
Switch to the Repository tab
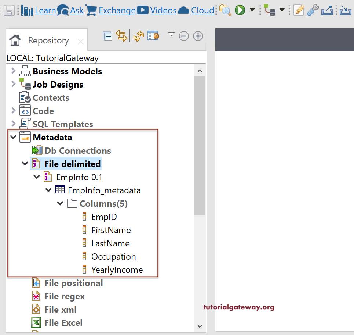tap(48, 40)
